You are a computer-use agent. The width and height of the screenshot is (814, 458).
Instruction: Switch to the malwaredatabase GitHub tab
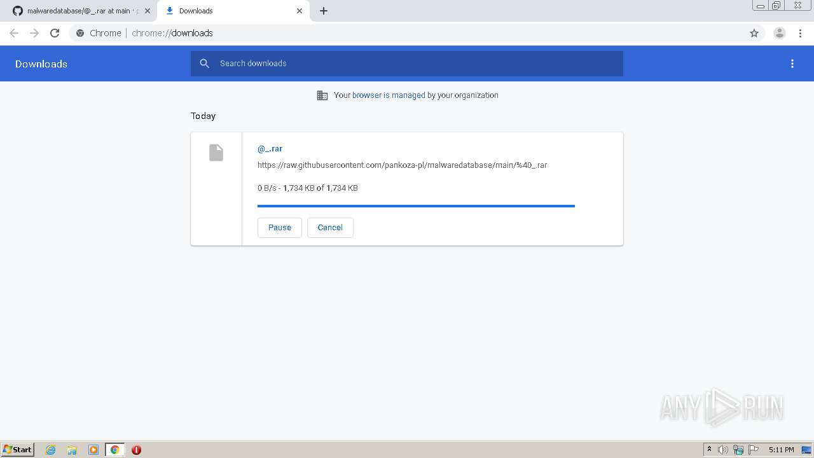(79, 11)
